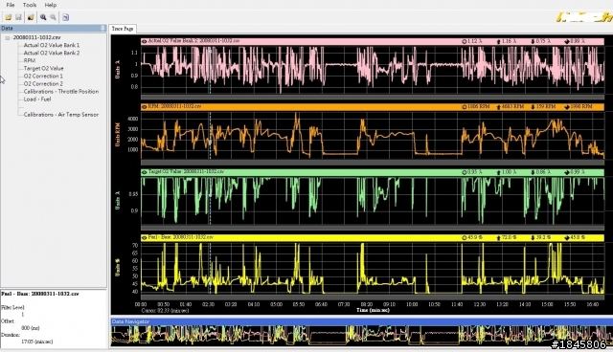
Task: Click average icon on pink O2 Bank 2 header
Action: 567,41
